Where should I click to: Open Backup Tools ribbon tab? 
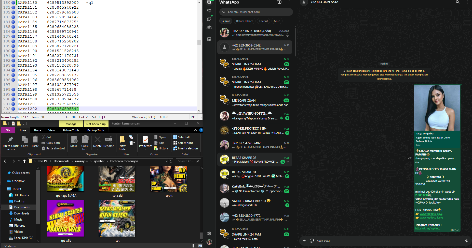96,130
